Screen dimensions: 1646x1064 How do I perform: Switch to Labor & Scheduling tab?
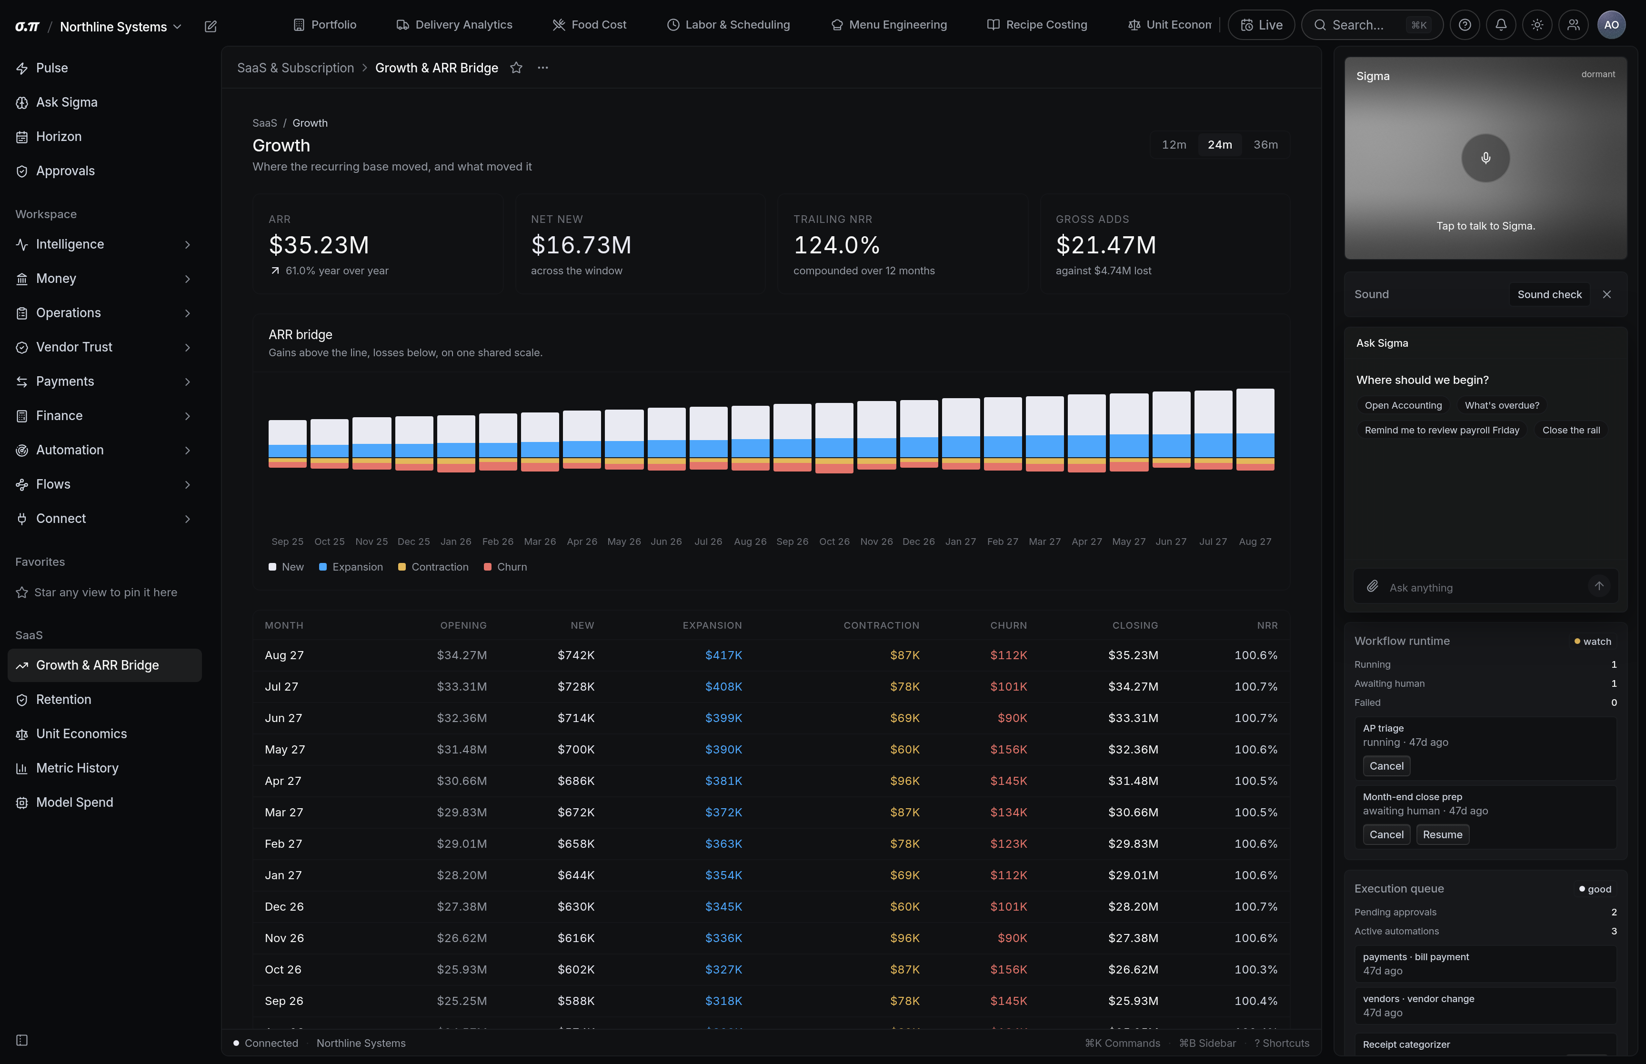point(728,25)
